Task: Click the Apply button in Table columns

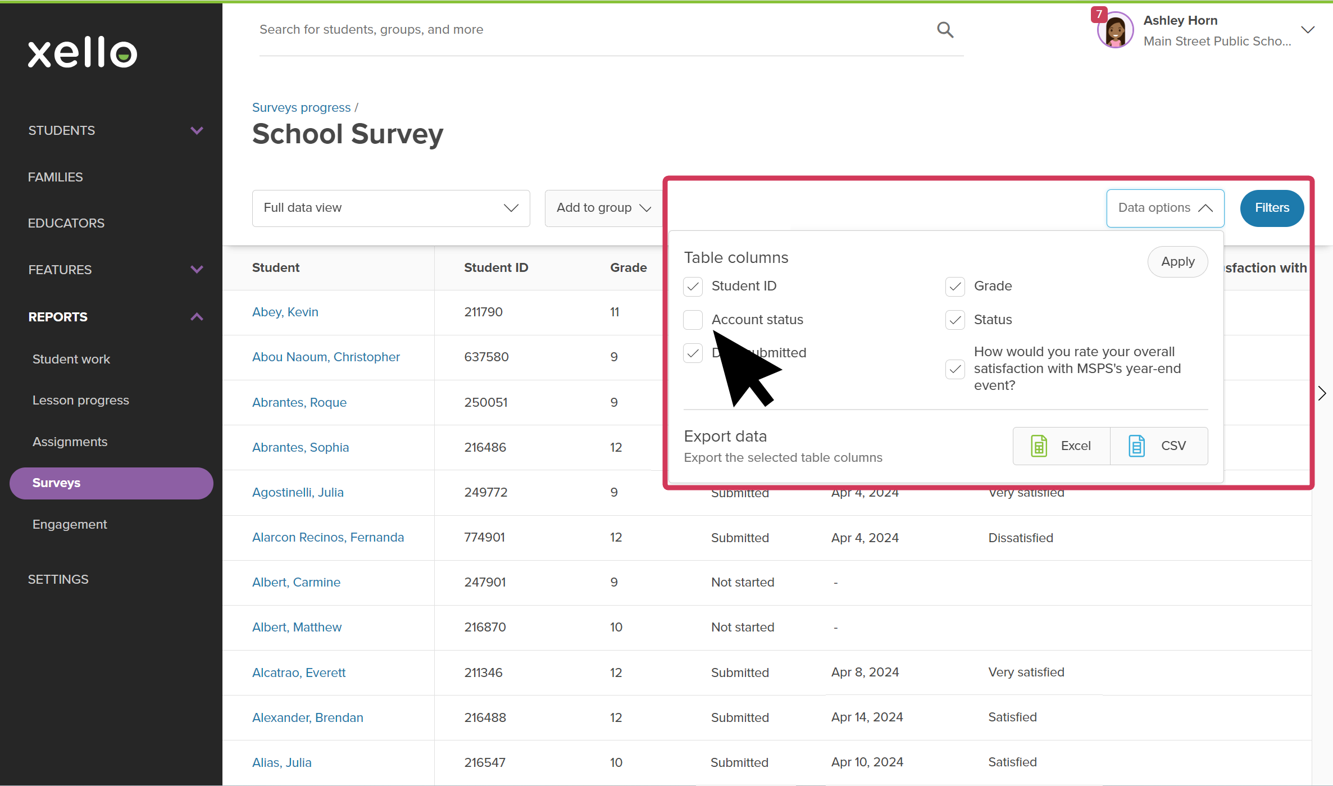Action: tap(1177, 261)
